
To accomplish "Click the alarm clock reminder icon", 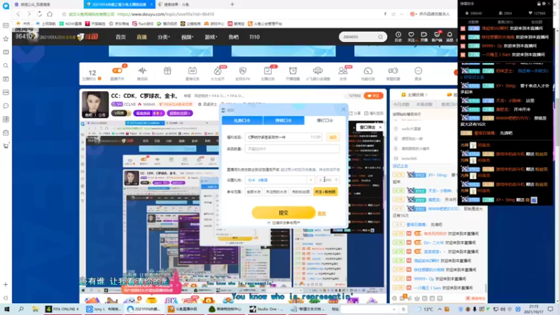I will coord(293,71).
